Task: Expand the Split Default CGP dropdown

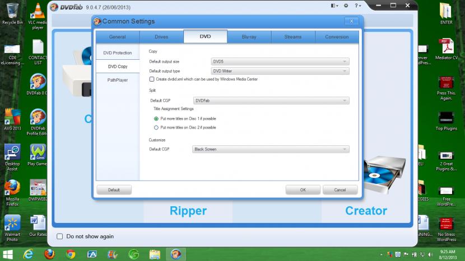Action: [x=271, y=101]
